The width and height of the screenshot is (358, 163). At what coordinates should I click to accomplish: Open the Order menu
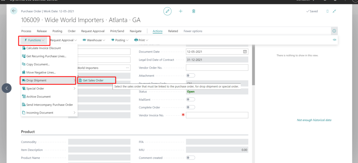pos(72,31)
